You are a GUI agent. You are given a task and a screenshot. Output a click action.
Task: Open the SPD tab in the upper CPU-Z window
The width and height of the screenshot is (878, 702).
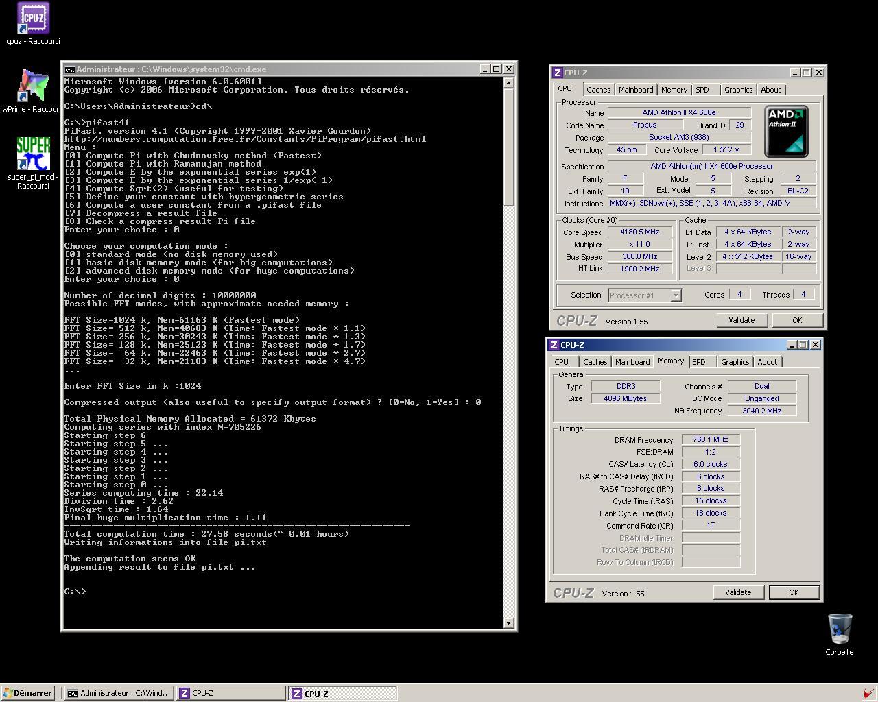click(702, 90)
